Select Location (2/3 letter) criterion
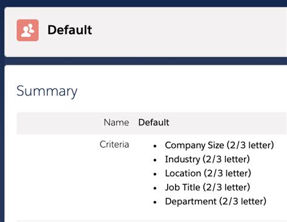The width and height of the screenshot is (287, 222). click(208, 173)
